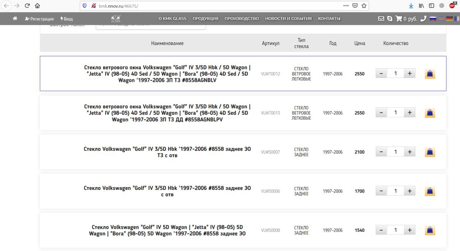Image resolution: width=460 pixels, height=251 pixels.
Task: Decrease quantity for VLWS0006 row
Action: 381,191
